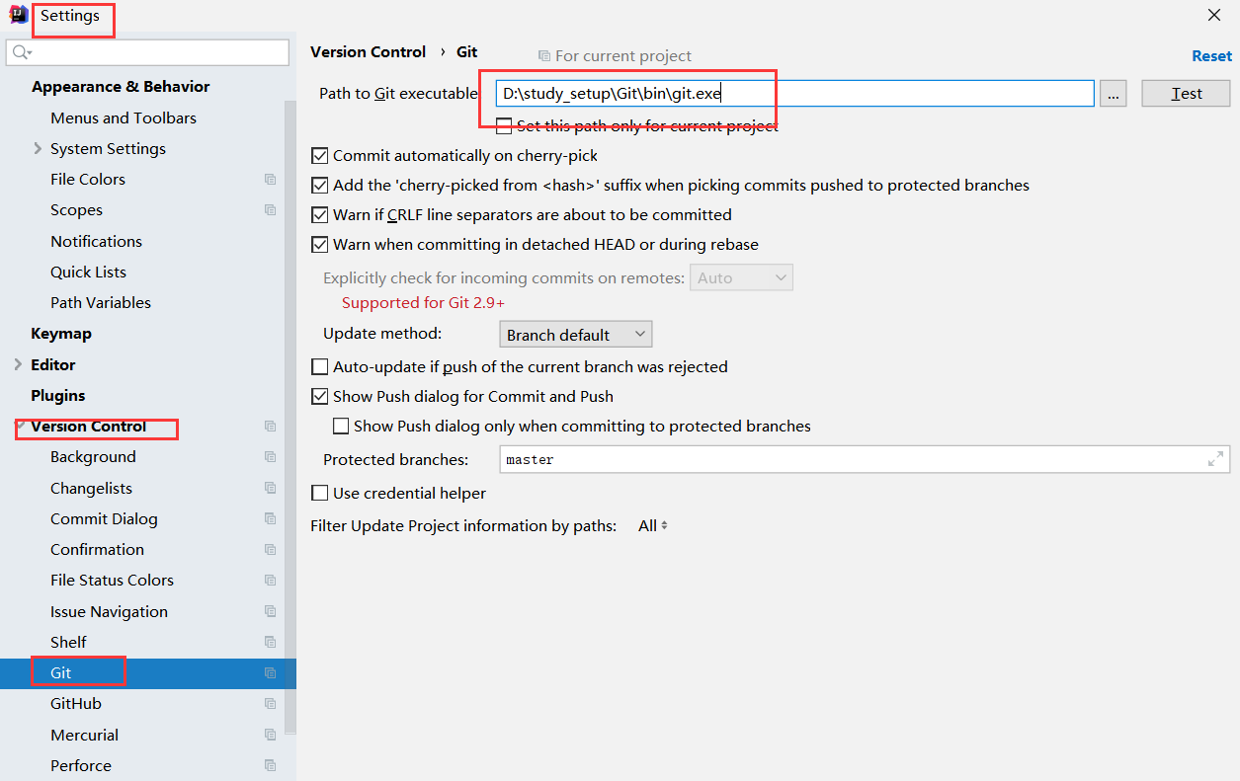Click project-level icon beside Perforce
The height and width of the screenshot is (781, 1240).
[x=270, y=766]
